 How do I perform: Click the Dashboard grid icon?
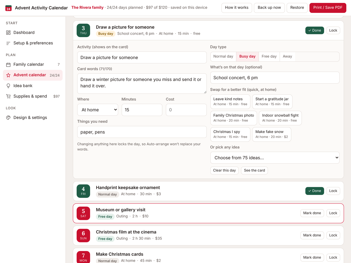pos(8,32)
